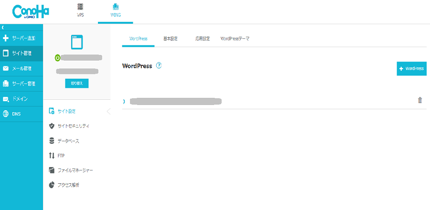Image resolution: width=430 pixels, height=210 pixels.
Task: Click the DNS globe icon
Action: point(6,114)
